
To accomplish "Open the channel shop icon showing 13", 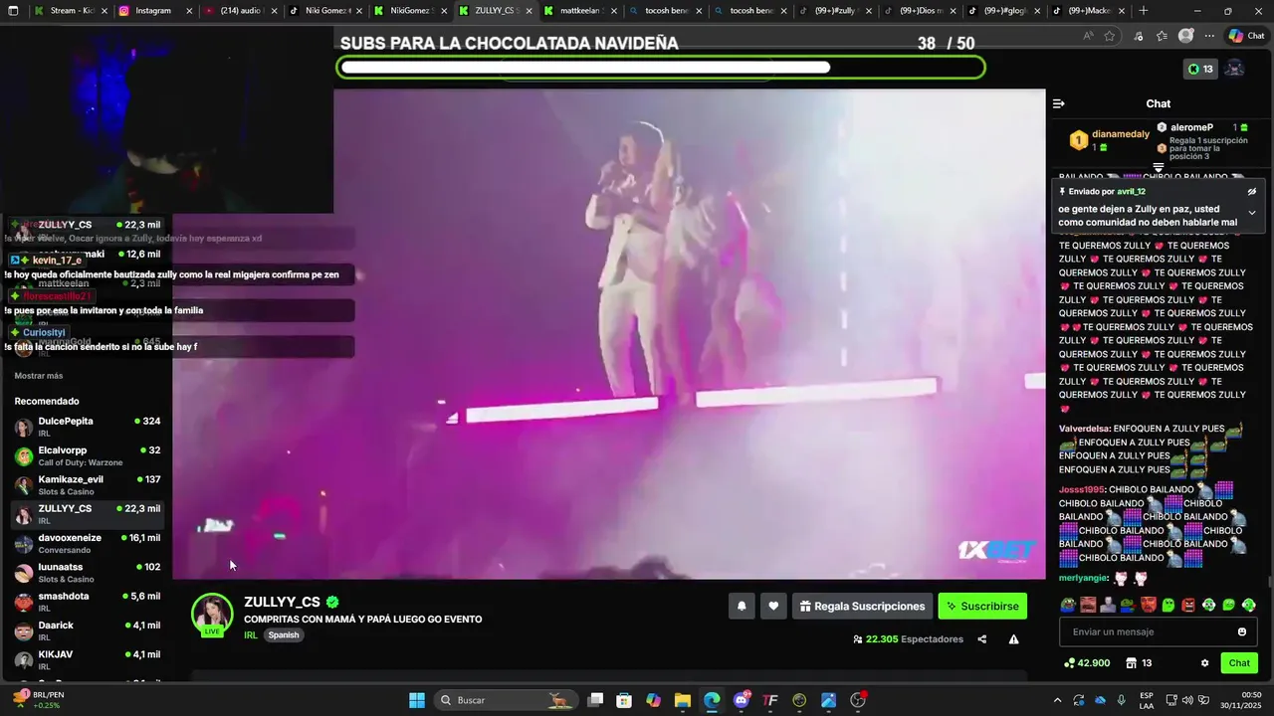I will (1139, 663).
